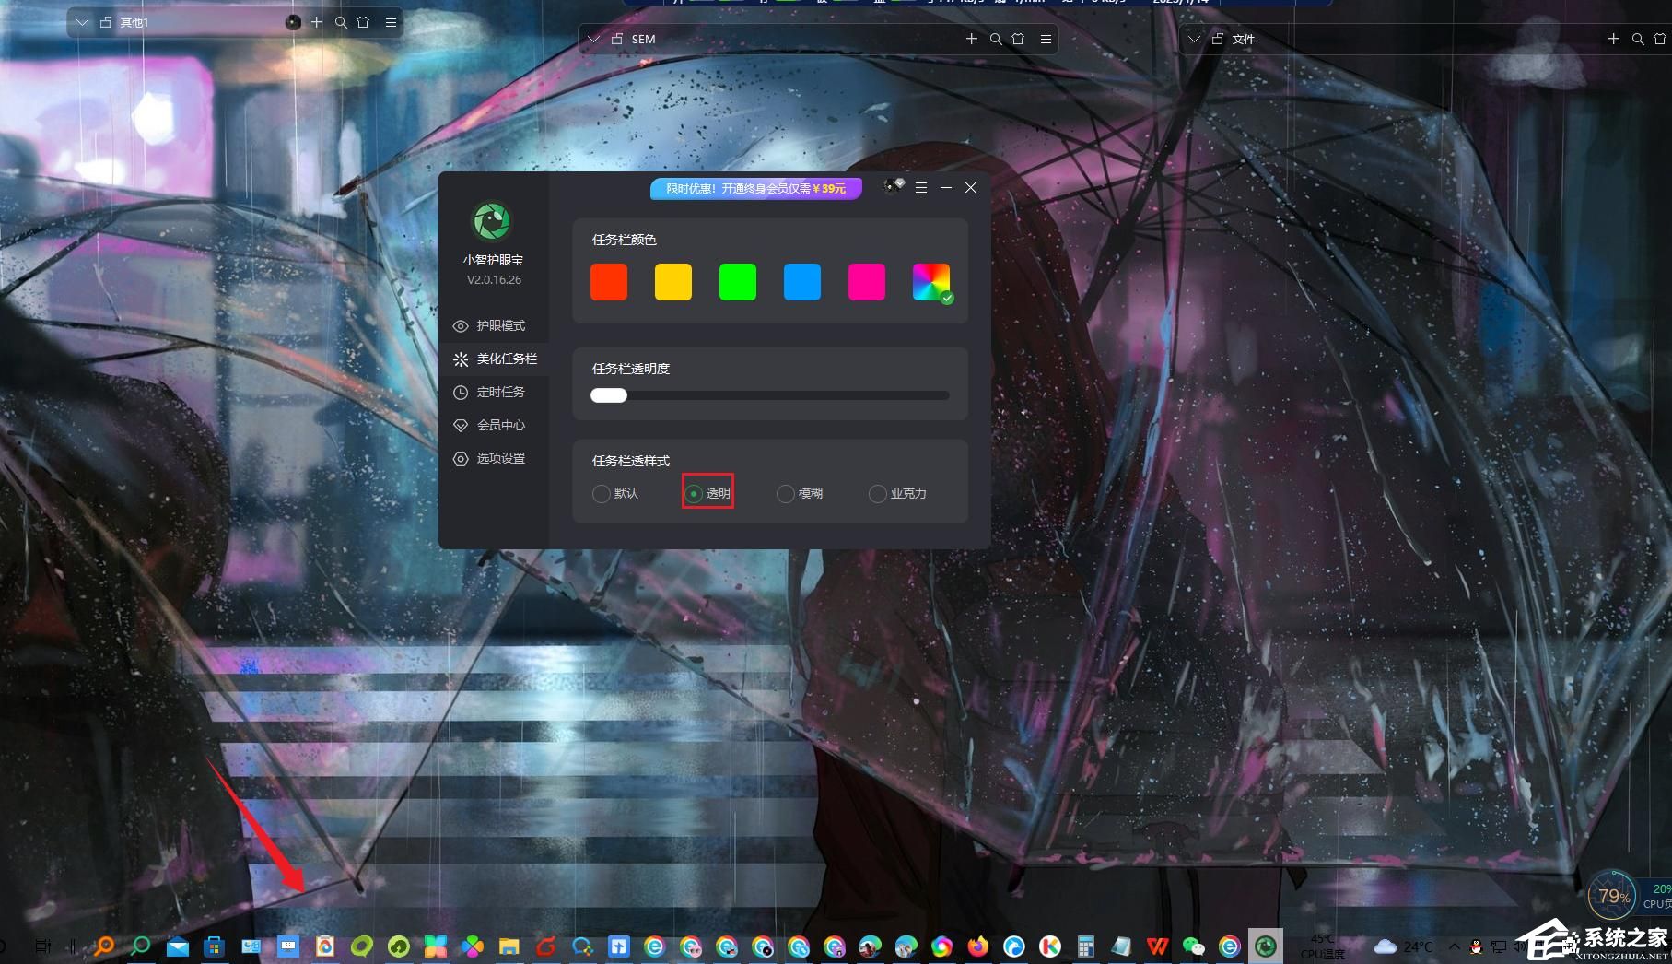Viewport: 1672px width, 964px height.
Task: Select the 透明 taskbar style radio
Action: [707, 493]
